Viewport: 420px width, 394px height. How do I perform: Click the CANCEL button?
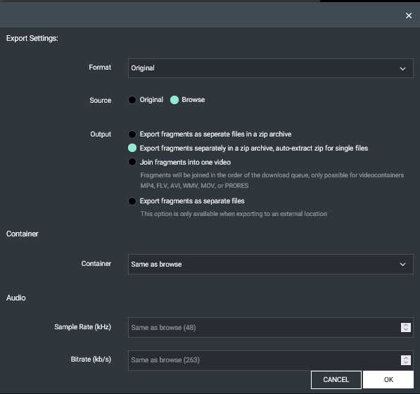336,379
